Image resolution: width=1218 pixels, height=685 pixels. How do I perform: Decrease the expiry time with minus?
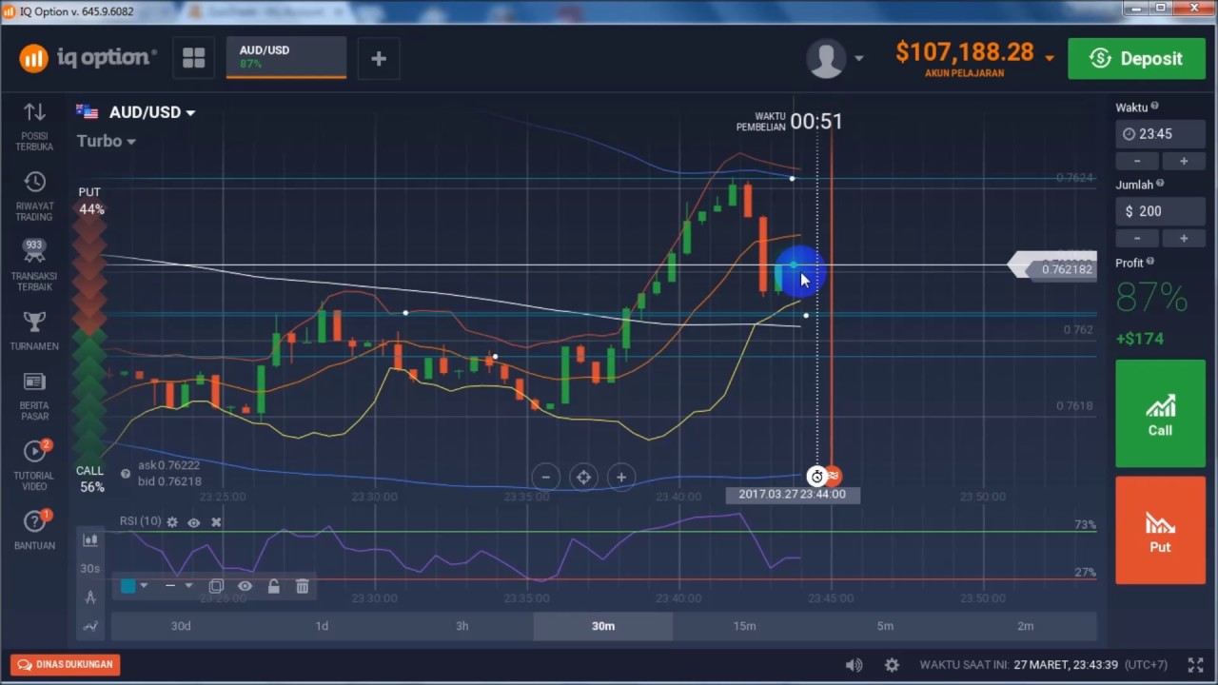[1137, 161]
